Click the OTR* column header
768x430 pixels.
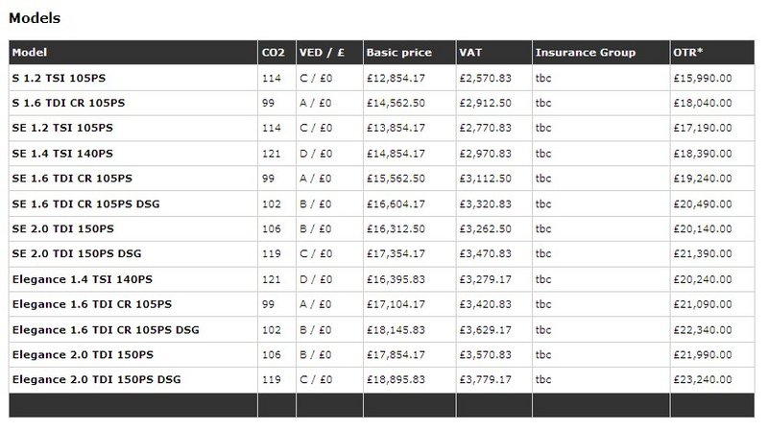(x=687, y=53)
